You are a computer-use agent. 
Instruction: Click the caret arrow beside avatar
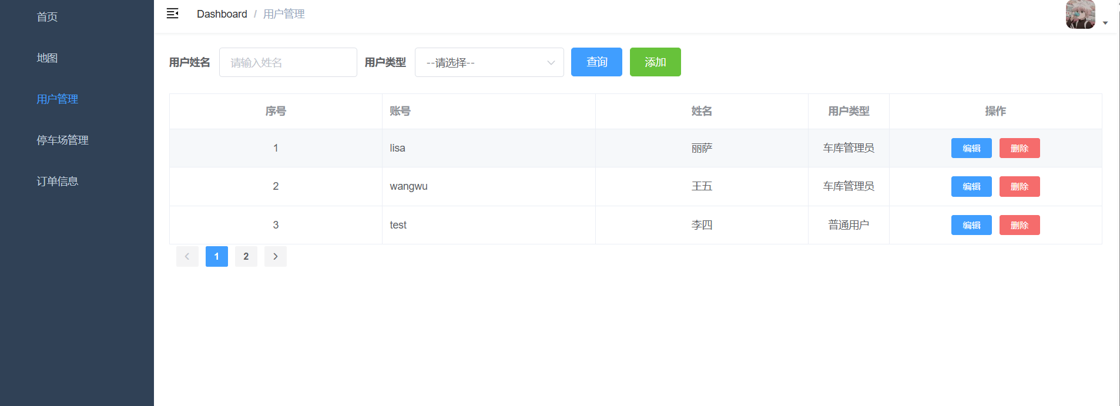click(1105, 23)
